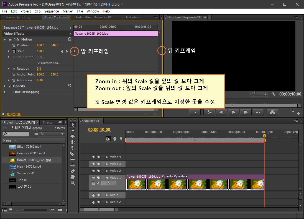Screen dimensions: 304x219
Task: Open the button editor plus icon
Action: [x=298, y=113]
